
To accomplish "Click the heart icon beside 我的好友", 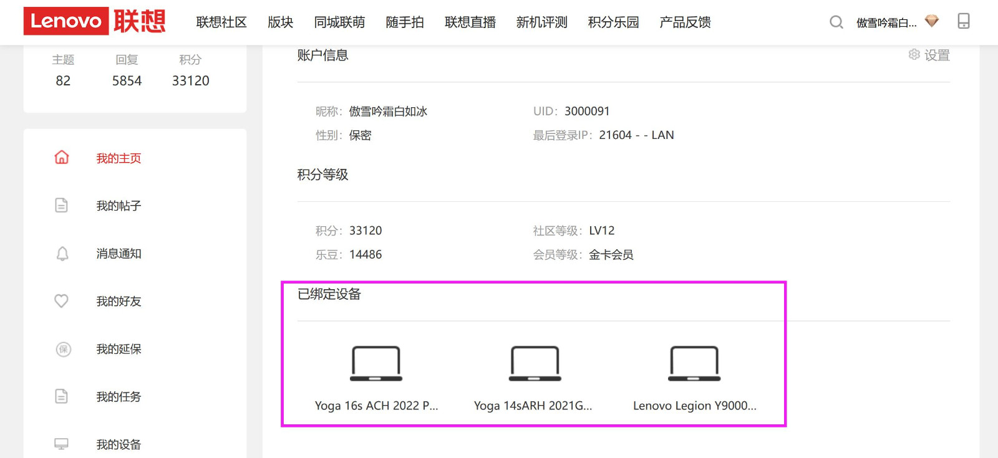I will click(x=61, y=301).
